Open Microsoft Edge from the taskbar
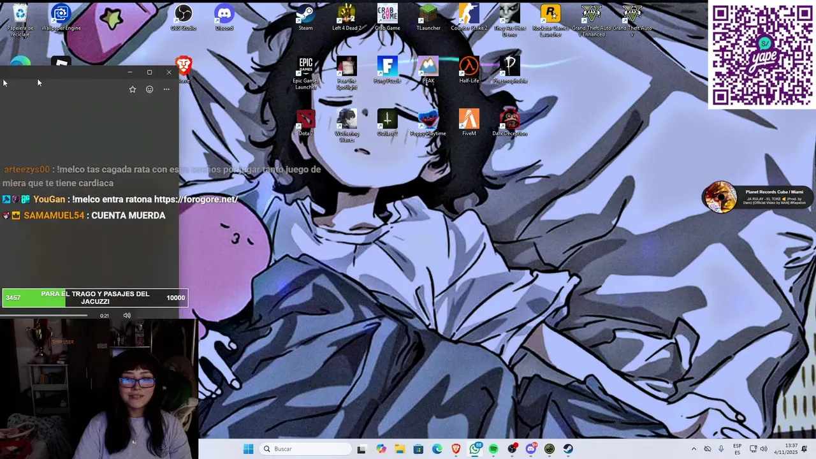The image size is (816, 459). [x=437, y=449]
